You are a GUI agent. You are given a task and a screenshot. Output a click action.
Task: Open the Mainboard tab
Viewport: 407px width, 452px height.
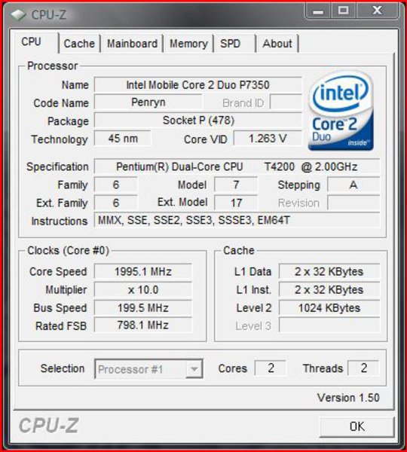point(132,44)
